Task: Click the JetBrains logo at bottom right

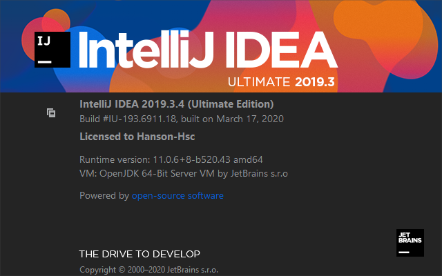Action: pyautogui.click(x=410, y=243)
